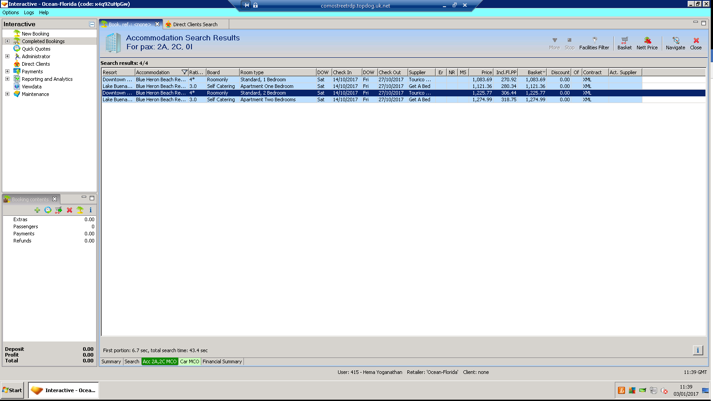Viewport: 713px width, 401px height.
Task: Open the Options menu
Action: pyautogui.click(x=11, y=12)
